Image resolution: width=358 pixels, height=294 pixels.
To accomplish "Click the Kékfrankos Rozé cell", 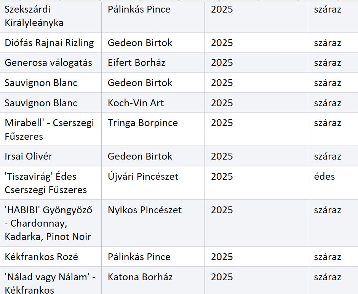I will coord(50,257).
